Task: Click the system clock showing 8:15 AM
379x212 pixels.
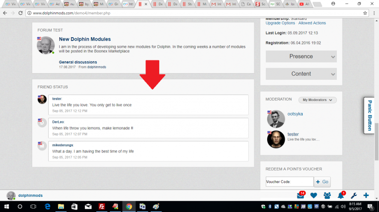Action: coord(355,206)
